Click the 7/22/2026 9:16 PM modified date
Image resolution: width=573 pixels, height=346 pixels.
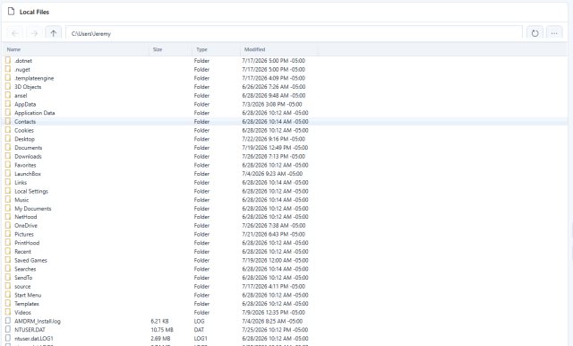point(274,139)
